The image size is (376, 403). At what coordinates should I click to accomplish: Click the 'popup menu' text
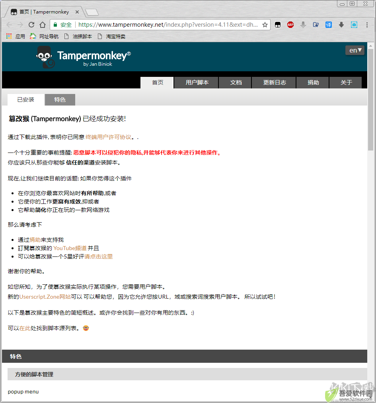(23, 392)
